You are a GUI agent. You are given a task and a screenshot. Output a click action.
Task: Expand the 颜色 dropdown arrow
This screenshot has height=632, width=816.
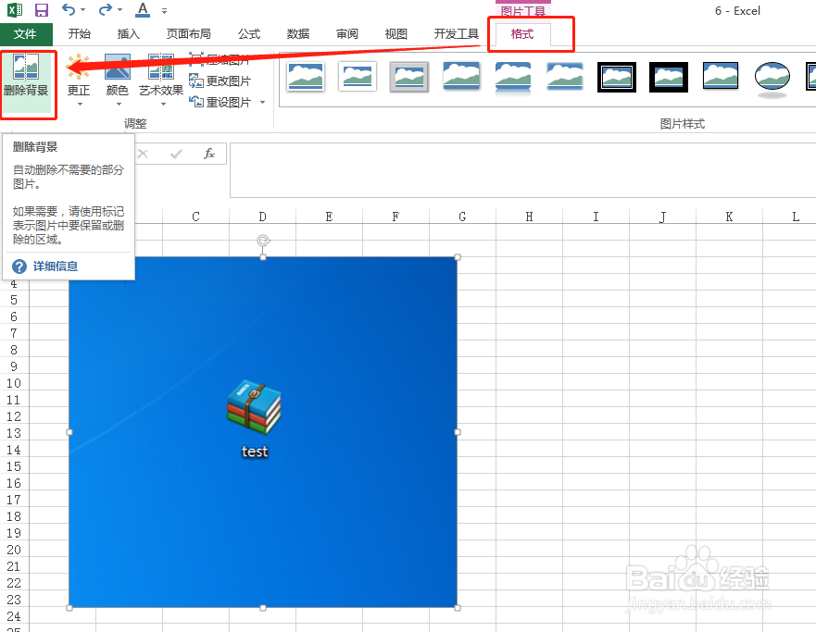119,104
